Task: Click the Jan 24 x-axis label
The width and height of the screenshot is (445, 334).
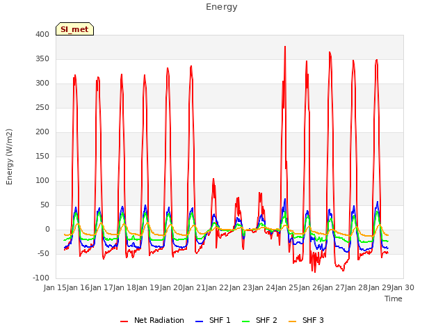Action: 264,287
